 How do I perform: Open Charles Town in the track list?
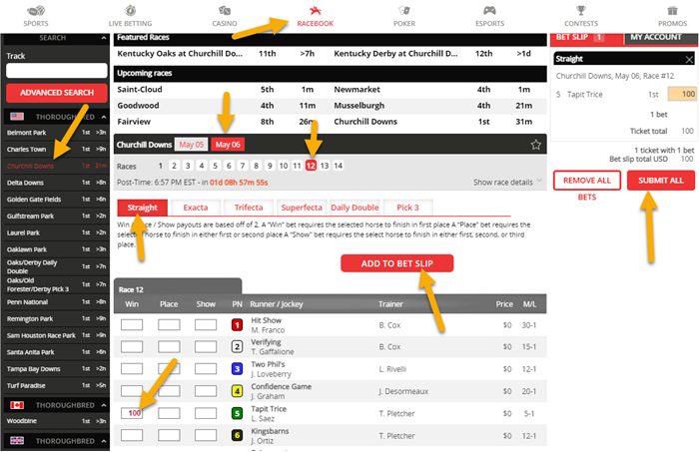56,150
